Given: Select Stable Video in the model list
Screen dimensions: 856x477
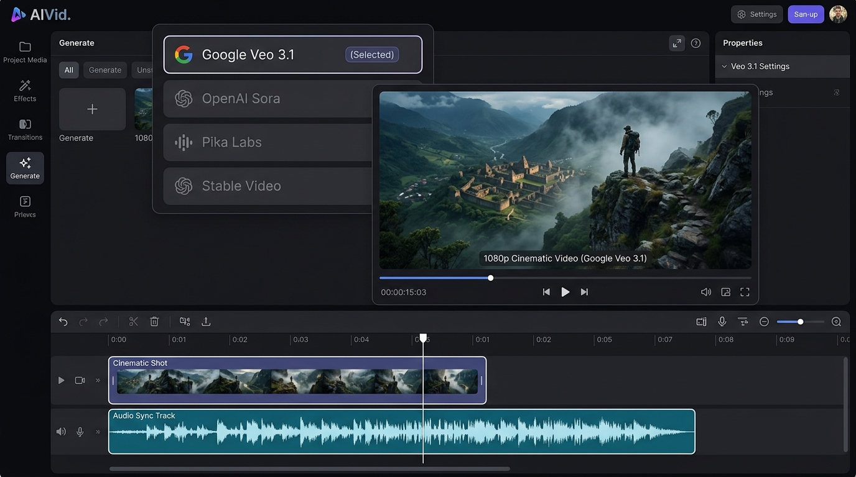Looking at the screenshot, I should (x=267, y=186).
